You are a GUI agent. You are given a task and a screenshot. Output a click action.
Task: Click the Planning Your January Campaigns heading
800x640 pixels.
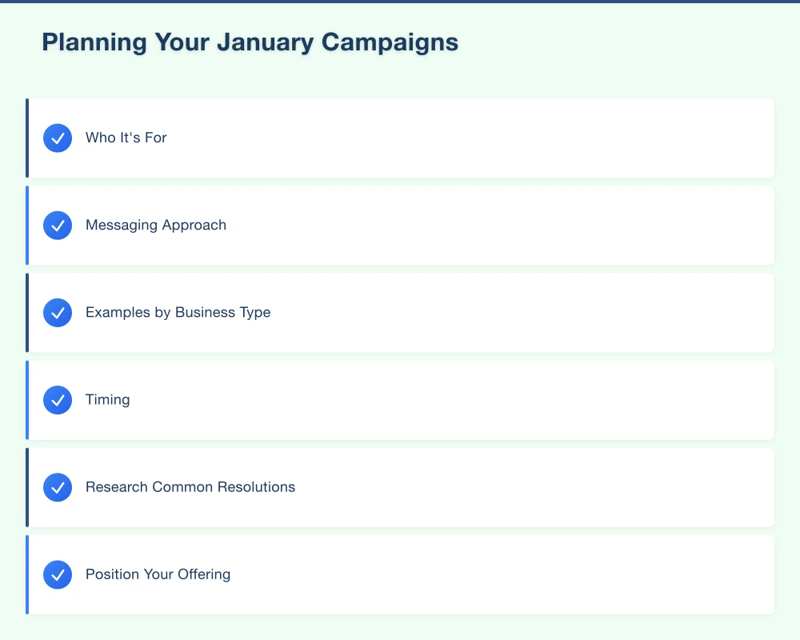(250, 42)
